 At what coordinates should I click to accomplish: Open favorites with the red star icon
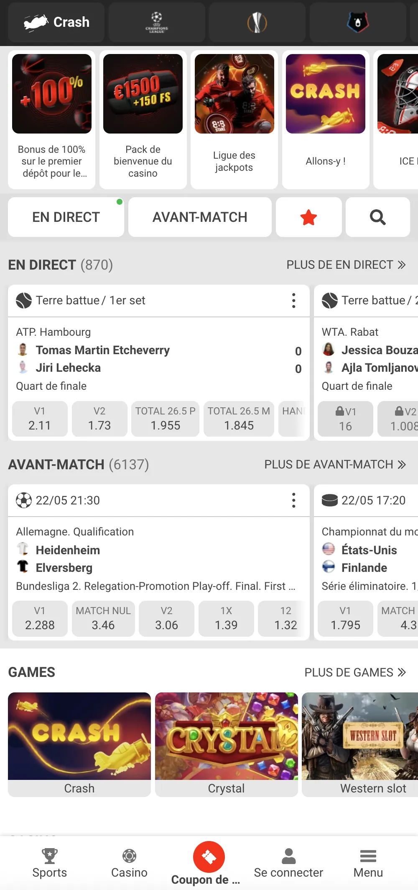pyautogui.click(x=309, y=217)
